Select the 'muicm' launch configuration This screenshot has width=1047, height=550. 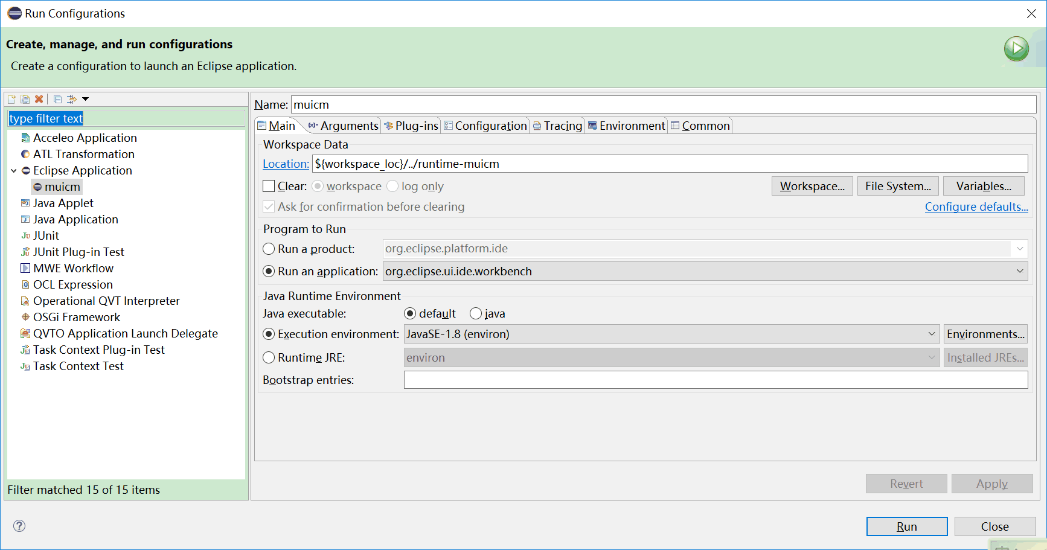62,187
